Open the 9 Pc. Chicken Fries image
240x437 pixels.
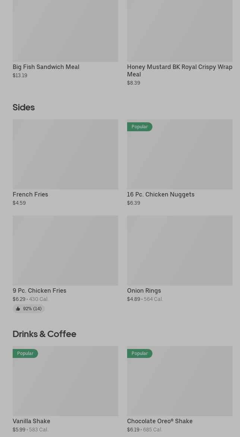click(65, 250)
